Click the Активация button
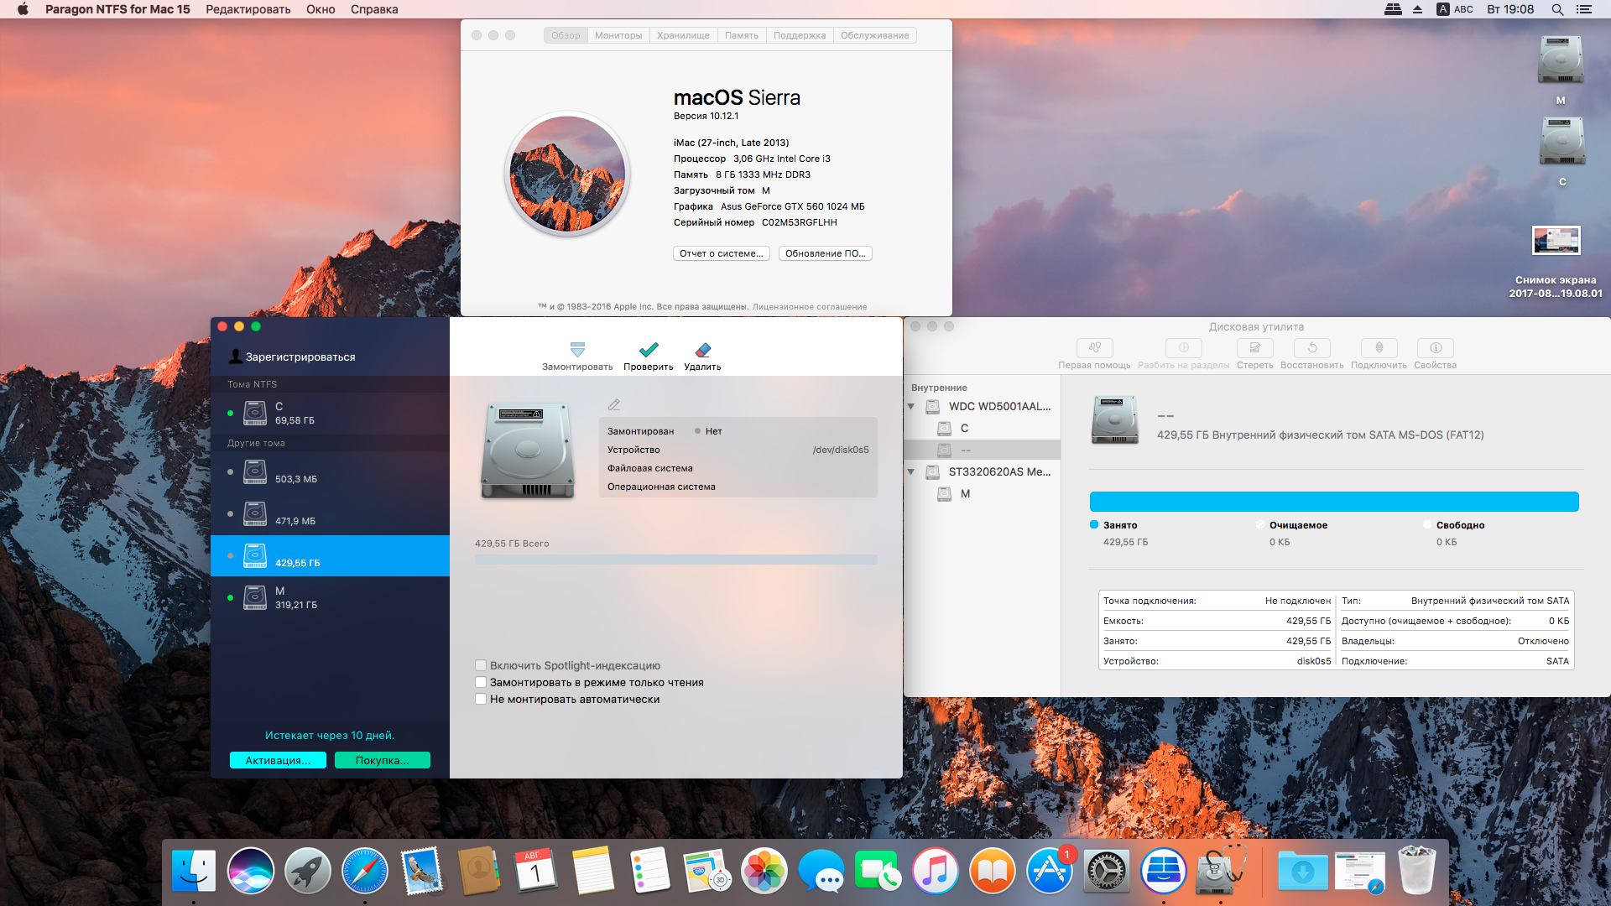 coord(278,760)
